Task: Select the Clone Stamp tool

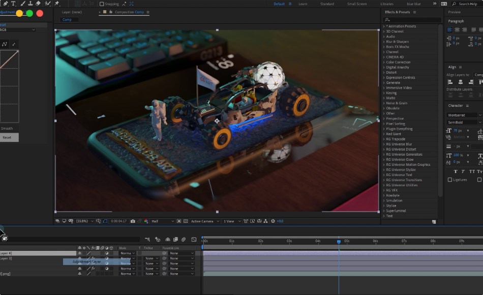Action: pos(30,4)
